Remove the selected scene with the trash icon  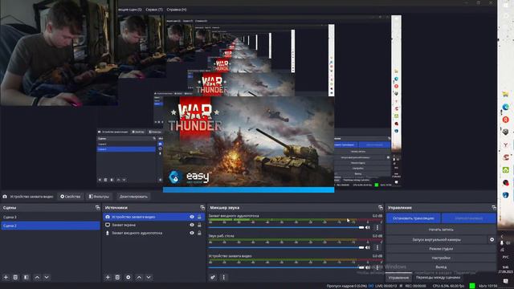15,277
